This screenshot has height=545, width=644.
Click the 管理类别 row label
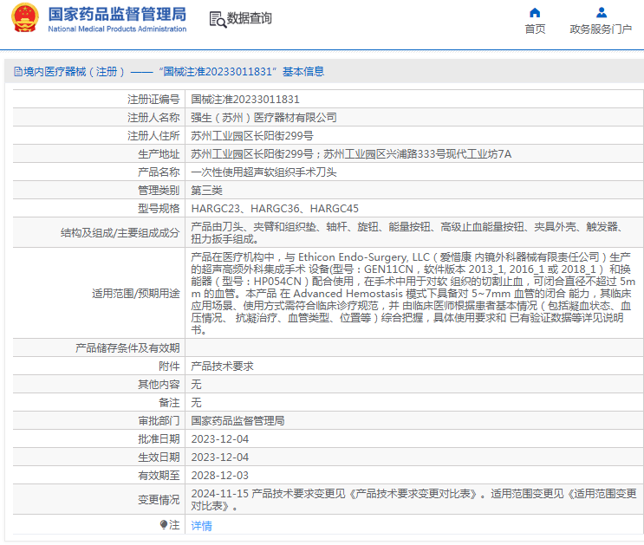[x=159, y=191]
